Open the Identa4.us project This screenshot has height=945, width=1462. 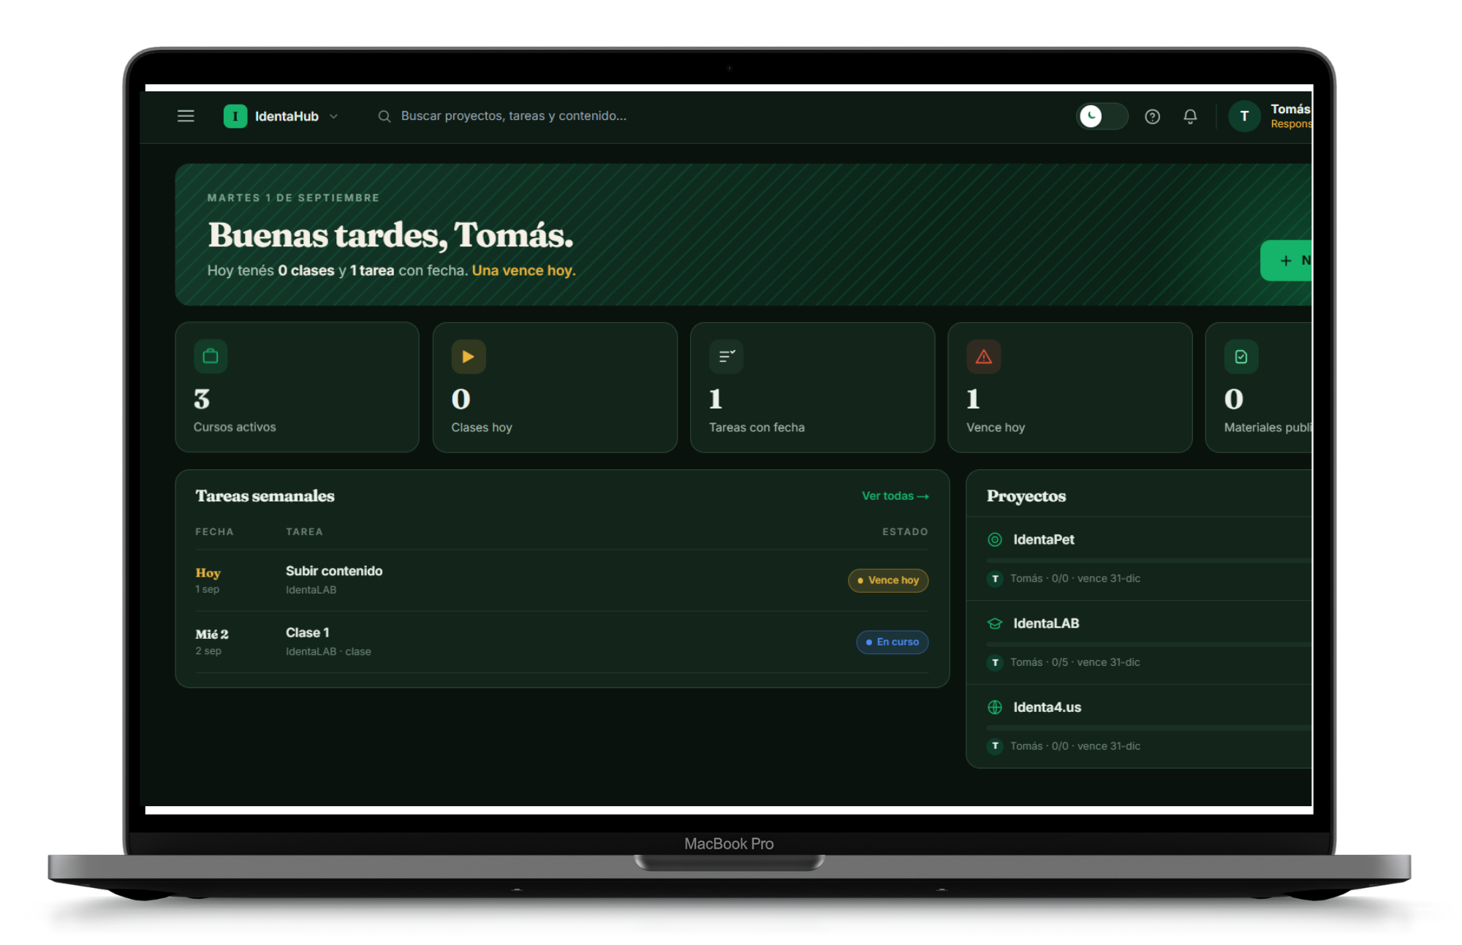(1047, 707)
